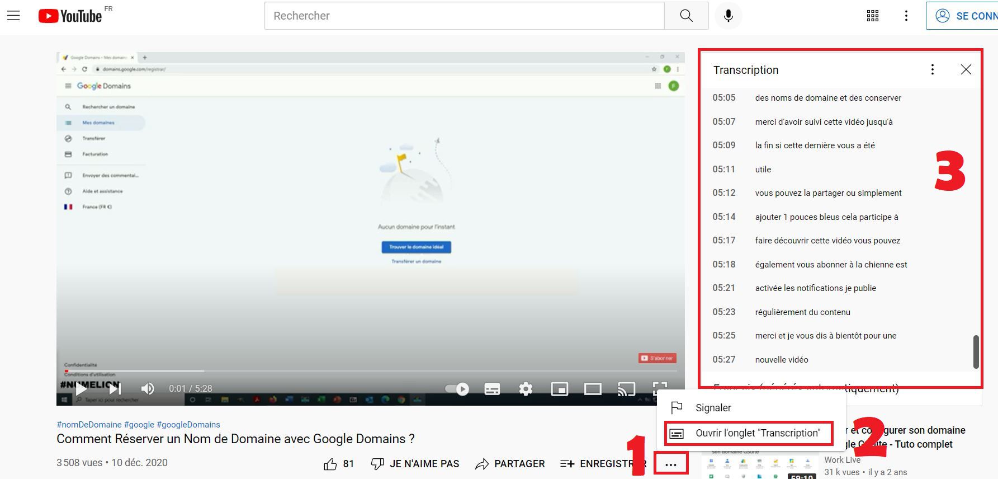
Task: Open the suggested video thumbnail
Action: point(759,464)
